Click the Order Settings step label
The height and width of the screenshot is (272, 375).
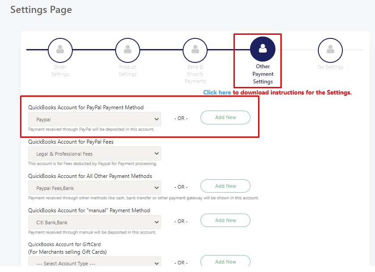pyautogui.click(x=60, y=70)
